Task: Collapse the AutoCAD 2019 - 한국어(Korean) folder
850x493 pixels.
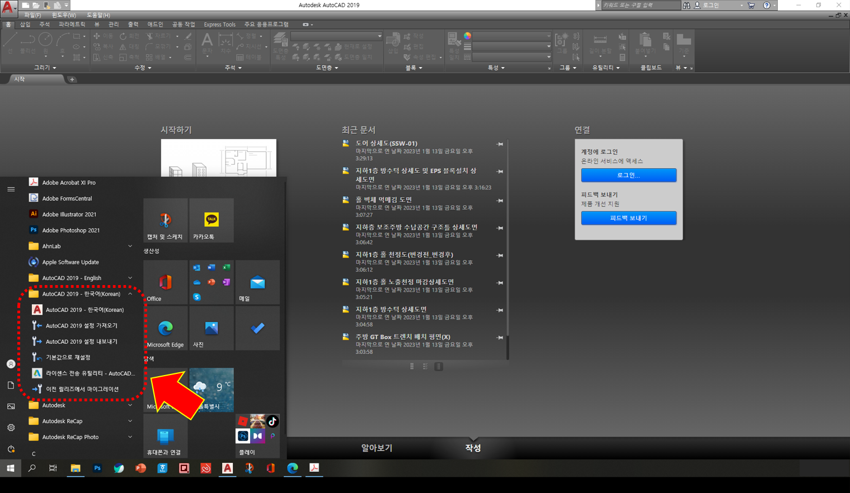Action: point(130,294)
